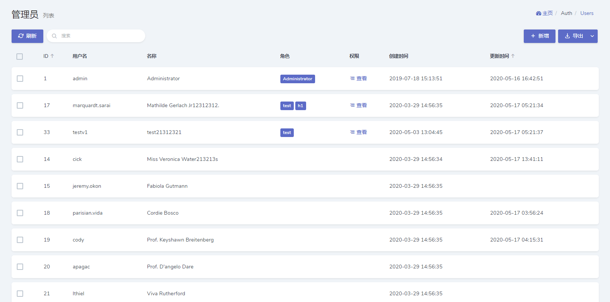Image resolution: width=610 pixels, height=302 pixels.
Task: Select checkbox for user jeremy.okon
Action: 20,186
